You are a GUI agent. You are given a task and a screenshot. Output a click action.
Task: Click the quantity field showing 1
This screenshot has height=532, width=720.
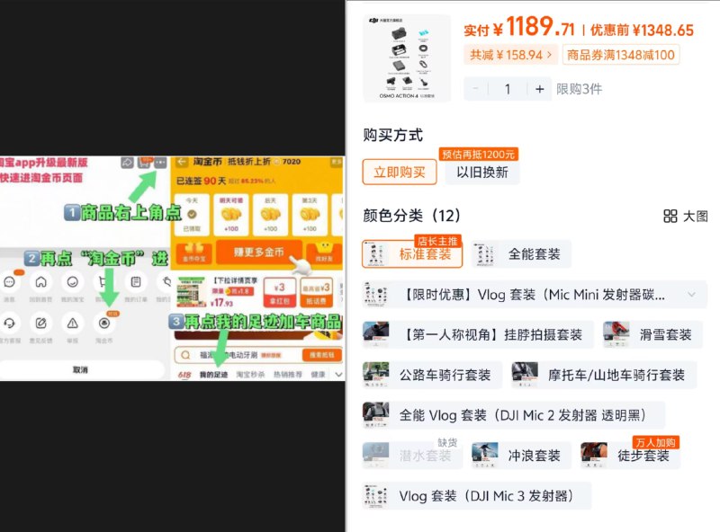point(508,89)
